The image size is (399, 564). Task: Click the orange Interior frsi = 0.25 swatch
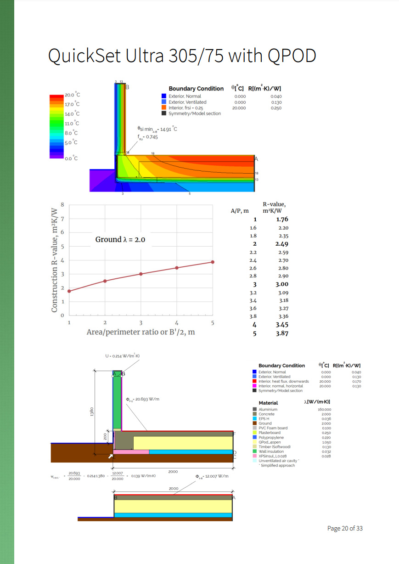click(x=164, y=108)
